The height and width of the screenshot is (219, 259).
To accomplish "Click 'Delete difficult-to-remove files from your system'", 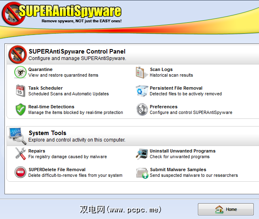I will tap(75, 175).
